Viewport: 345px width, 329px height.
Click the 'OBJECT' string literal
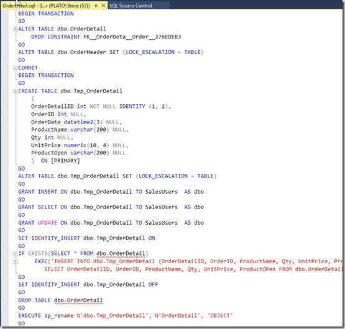coord(220,315)
